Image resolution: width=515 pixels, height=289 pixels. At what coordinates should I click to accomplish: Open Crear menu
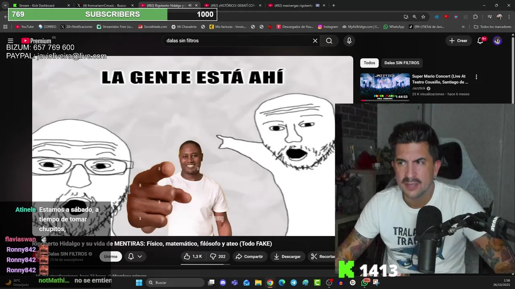(458, 41)
